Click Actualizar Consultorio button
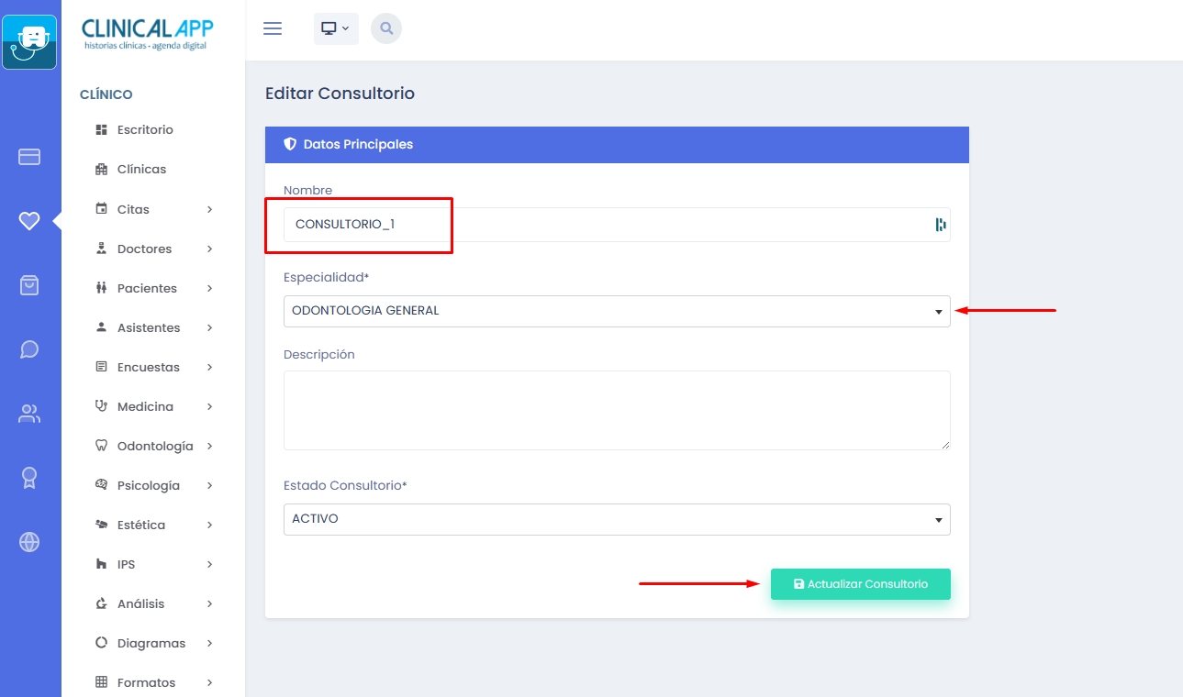Viewport: 1183px width, 697px height. pyautogui.click(x=860, y=584)
